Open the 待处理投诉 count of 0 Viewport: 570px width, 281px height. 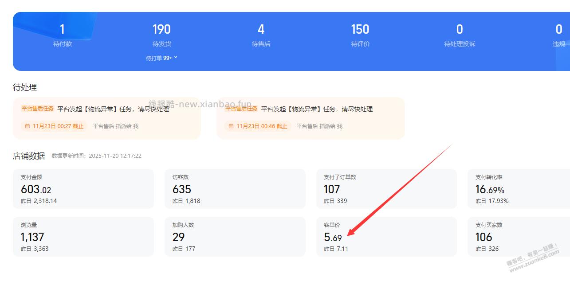[460, 29]
